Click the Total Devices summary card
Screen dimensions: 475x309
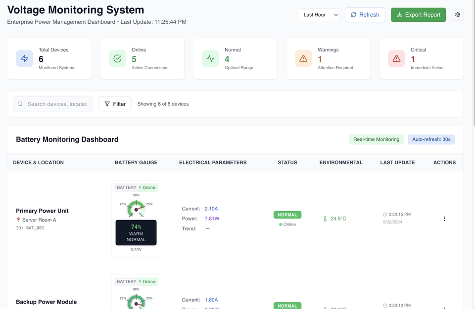[x=49, y=58]
